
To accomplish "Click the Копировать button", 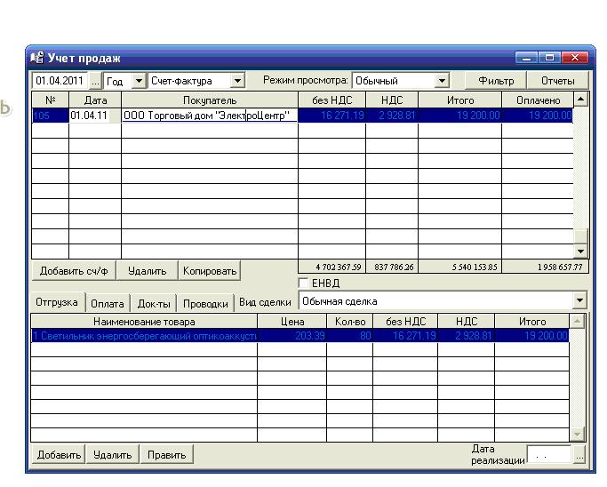I will [210, 270].
